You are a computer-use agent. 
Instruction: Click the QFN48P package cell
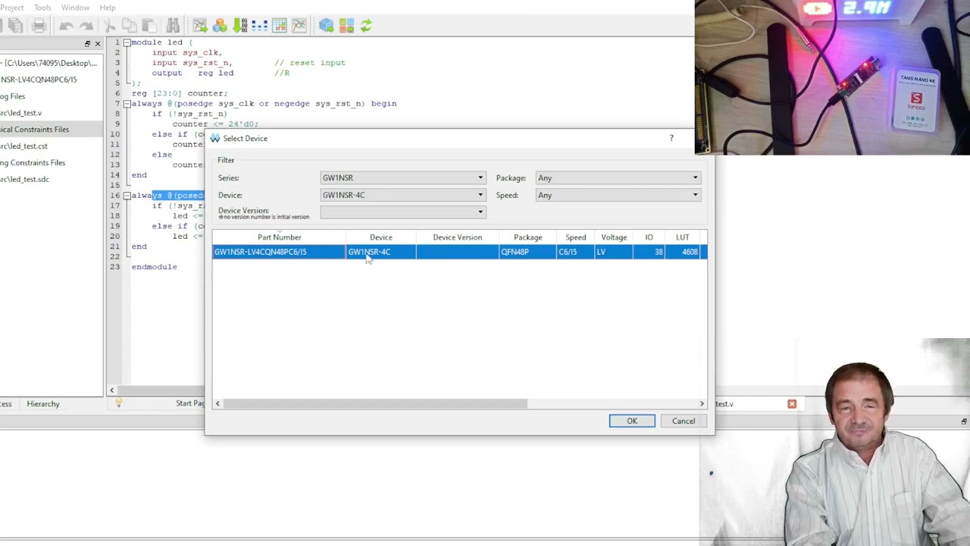click(x=528, y=252)
